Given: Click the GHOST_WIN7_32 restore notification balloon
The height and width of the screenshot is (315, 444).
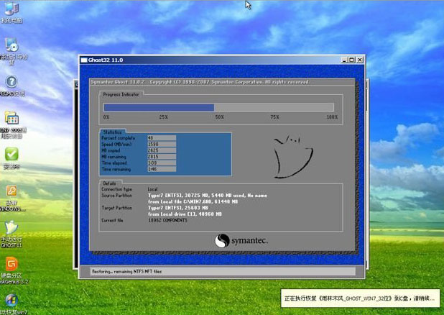Looking at the screenshot, I should point(360,298).
